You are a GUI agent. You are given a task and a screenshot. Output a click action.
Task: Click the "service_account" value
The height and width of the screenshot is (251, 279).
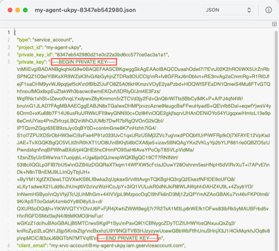(x=52, y=40)
